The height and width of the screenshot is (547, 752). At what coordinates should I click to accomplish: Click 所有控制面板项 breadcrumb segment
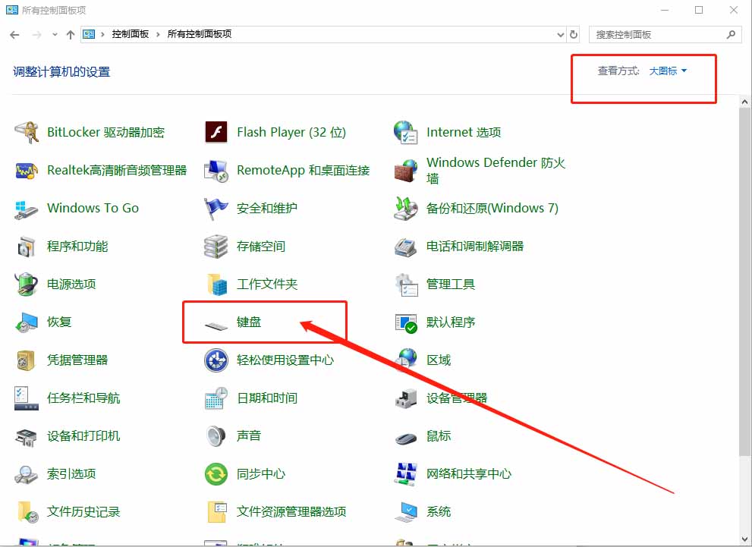tap(199, 34)
